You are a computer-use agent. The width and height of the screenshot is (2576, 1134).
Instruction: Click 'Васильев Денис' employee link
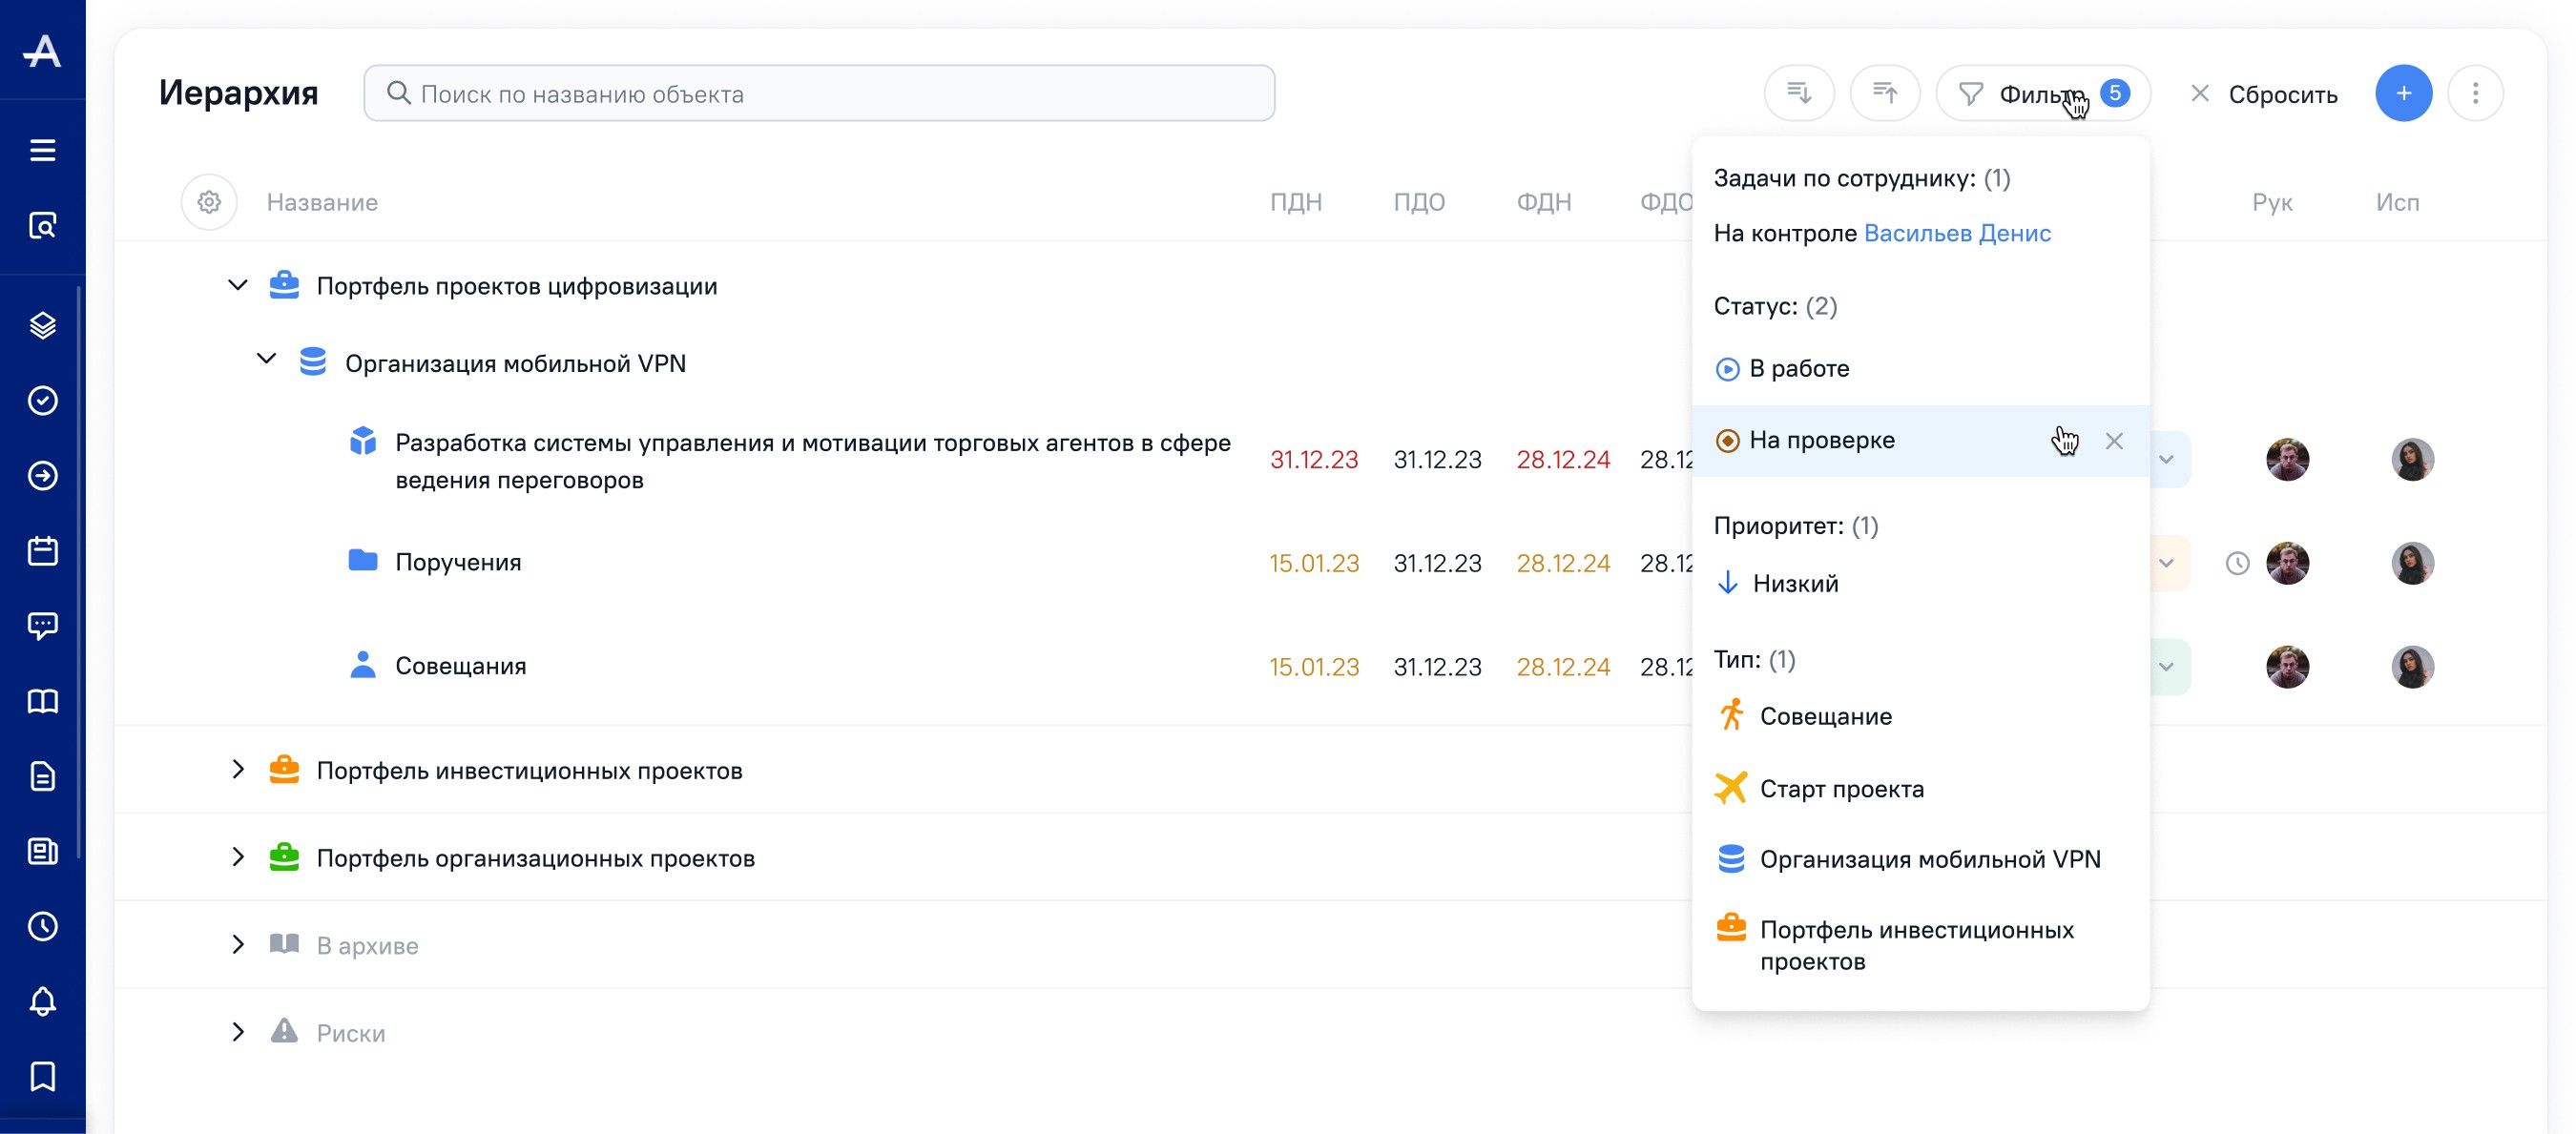tap(1956, 233)
